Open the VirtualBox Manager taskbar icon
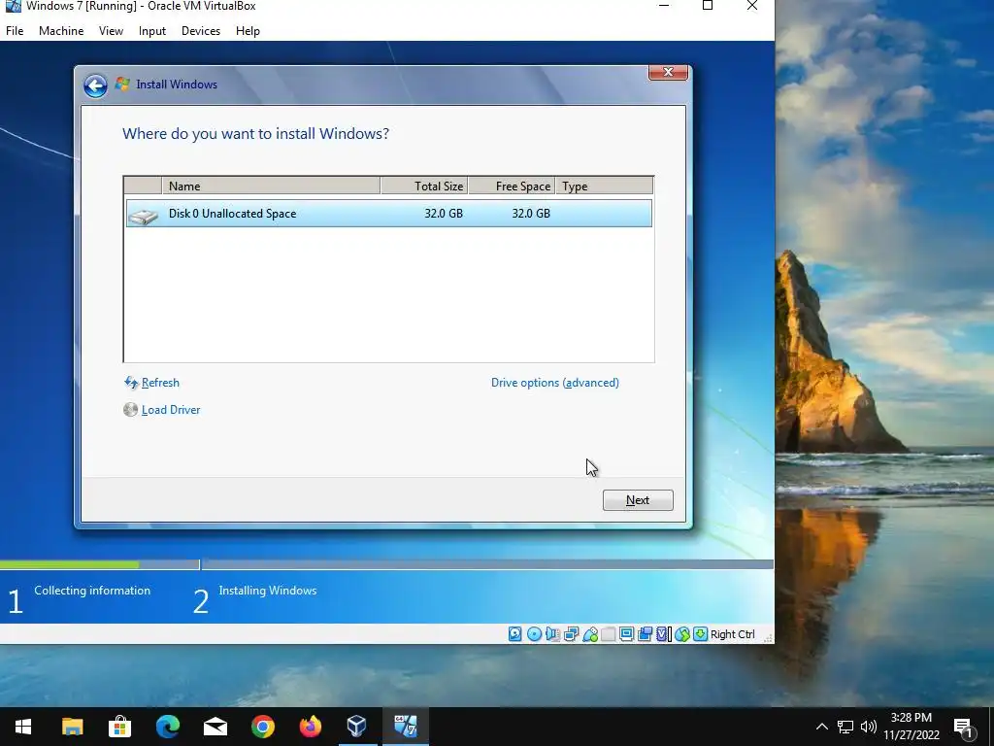 357,727
